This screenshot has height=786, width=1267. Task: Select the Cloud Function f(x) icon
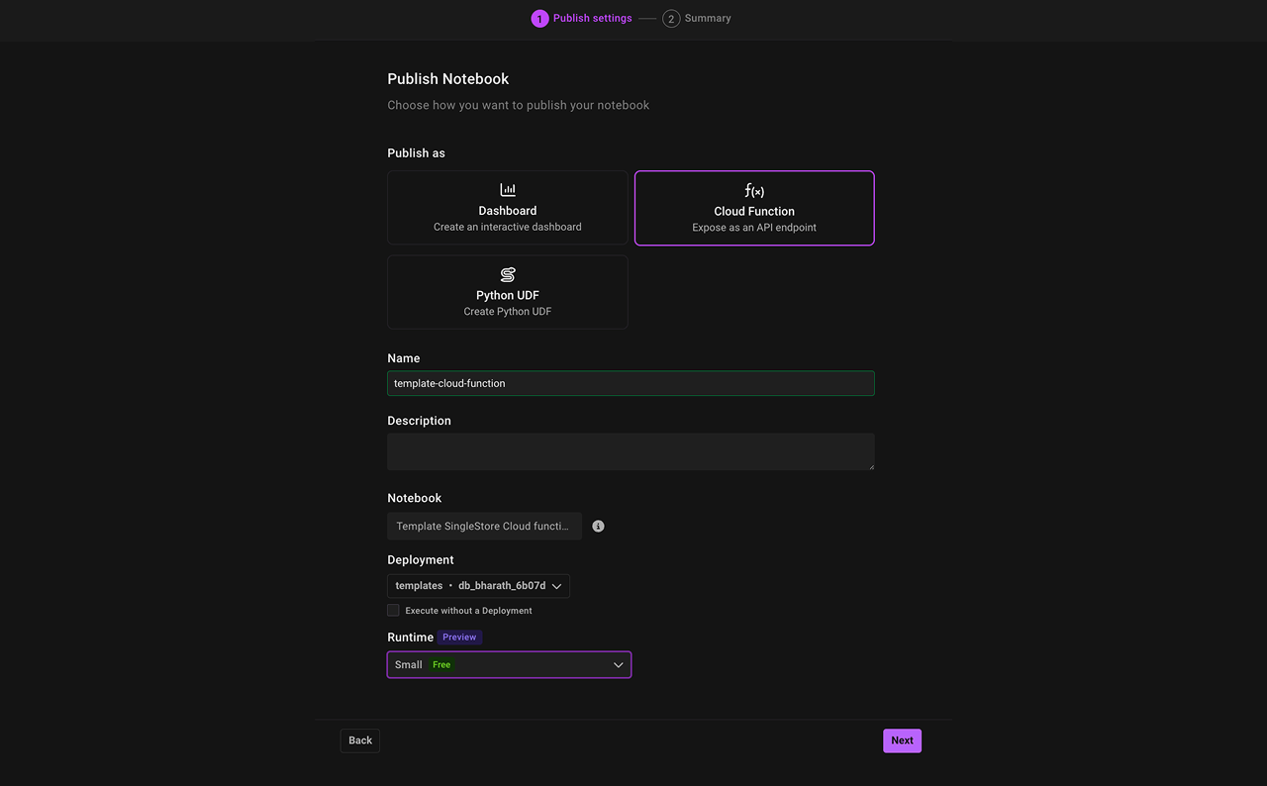(754, 190)
